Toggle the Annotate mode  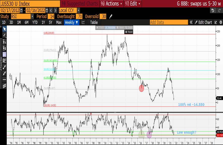pyautogui.click(x=110, y=27)
